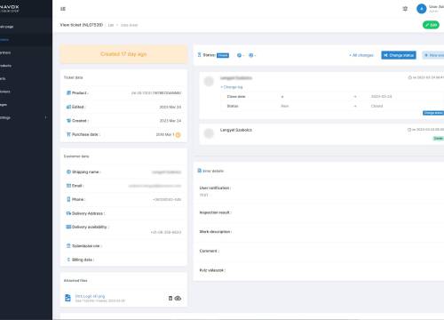The width and height of the screenshot is (444, 320).
Task: Click the blue status badge next to Status
Action: coord(223,55)
